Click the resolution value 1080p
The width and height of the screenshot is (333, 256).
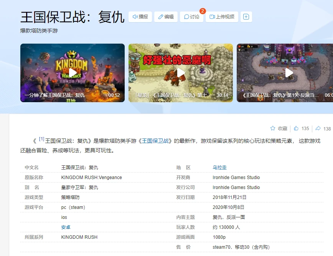coord(219,237)
